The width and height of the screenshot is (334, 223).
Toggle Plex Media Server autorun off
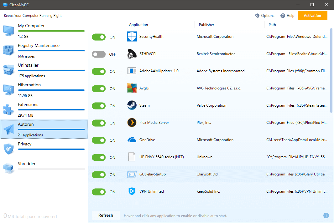point(99,123)
